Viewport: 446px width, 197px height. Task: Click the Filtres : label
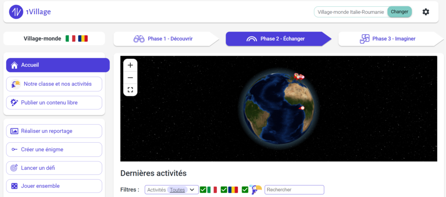[130, 189]
